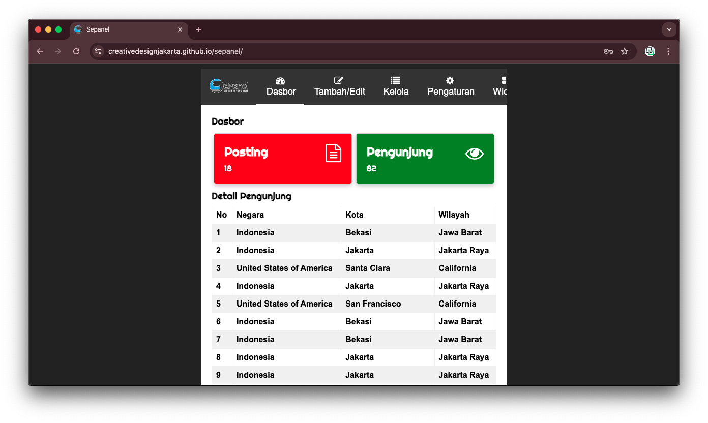Click Santa Clara in row 3

(368, 268)
